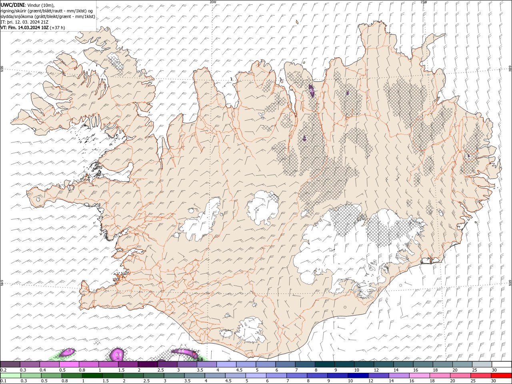Viewport: 512px width, 384px height.
Task: Click the '0.9' precipitation value on map
Action: click(x=118, y=355)
